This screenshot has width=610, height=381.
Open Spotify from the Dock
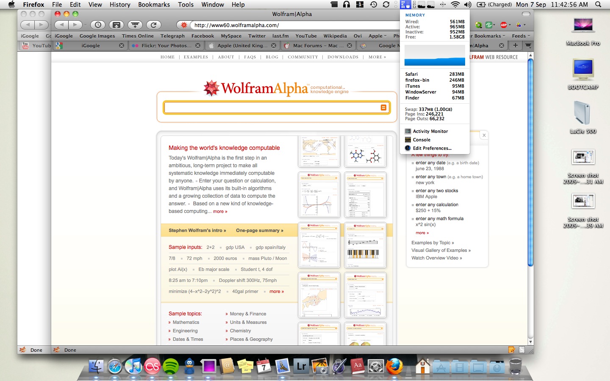[171, 367]
